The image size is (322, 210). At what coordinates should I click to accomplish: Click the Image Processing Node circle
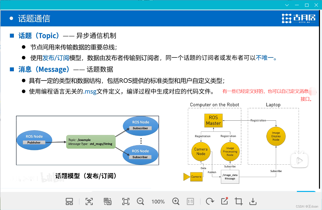230,152
